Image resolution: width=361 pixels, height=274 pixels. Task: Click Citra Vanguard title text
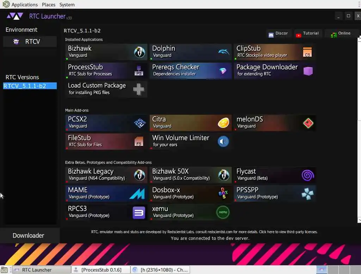159,119
